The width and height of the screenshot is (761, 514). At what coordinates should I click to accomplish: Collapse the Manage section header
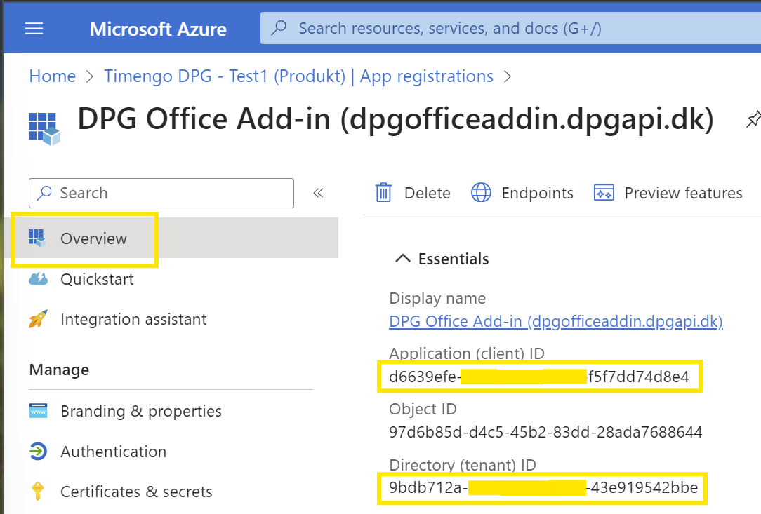[x=59, y=370]
